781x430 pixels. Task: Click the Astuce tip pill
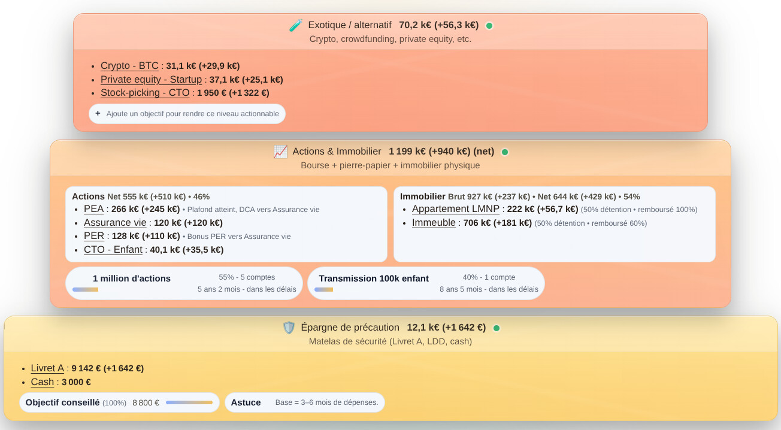[x=304, y=402]
